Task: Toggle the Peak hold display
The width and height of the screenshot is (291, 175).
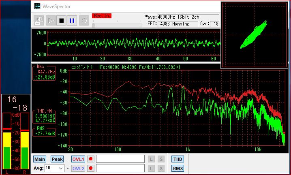Action: click(x=57, y=159)
